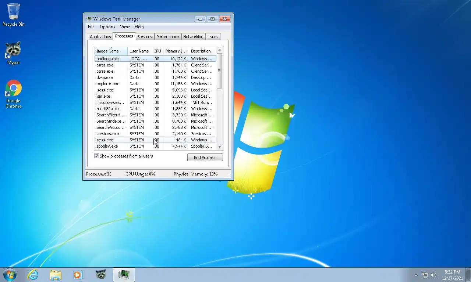Open the Recycle Bin desktop icon

pyautogui.click(x=14, y=15)
